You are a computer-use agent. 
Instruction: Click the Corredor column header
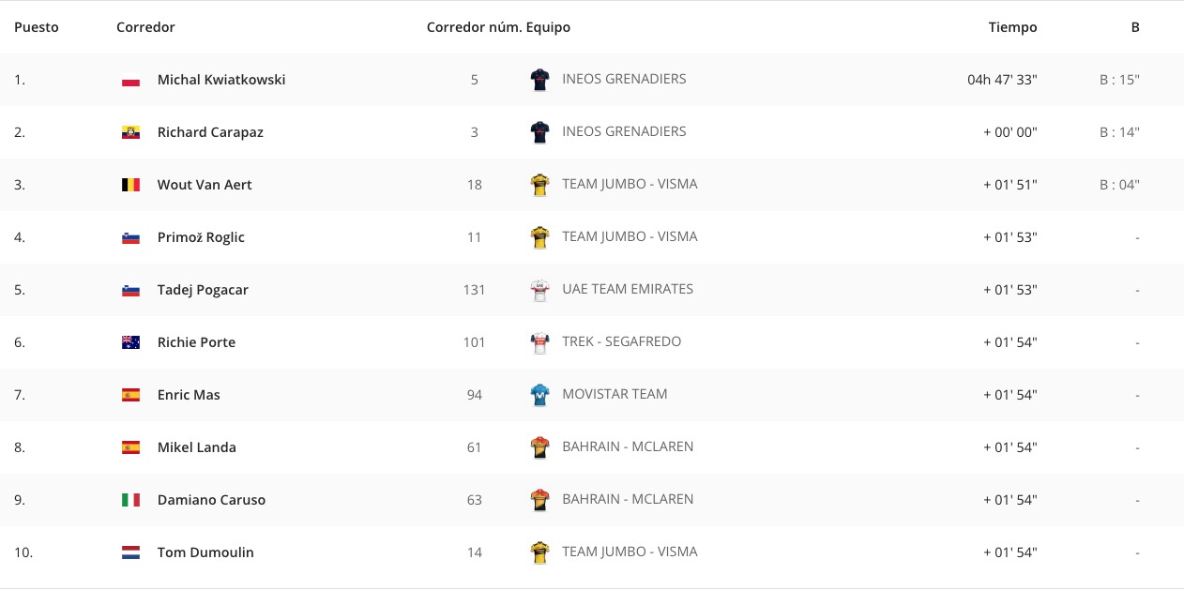coord(145,27)
